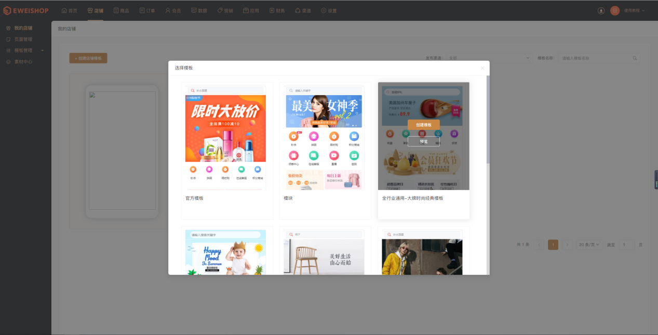Click 预览 on the hovered template
Screen dimensions: 658x335
click(x=424, y=141)
